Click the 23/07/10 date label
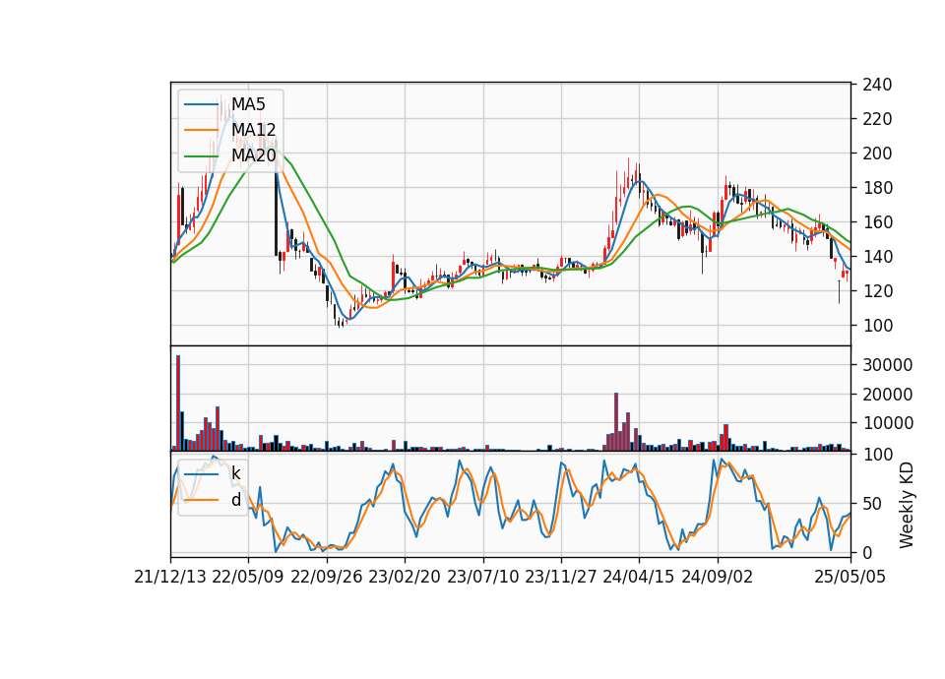Image resolution: width=945 pixels, height=679 pixels. [482, 577]
